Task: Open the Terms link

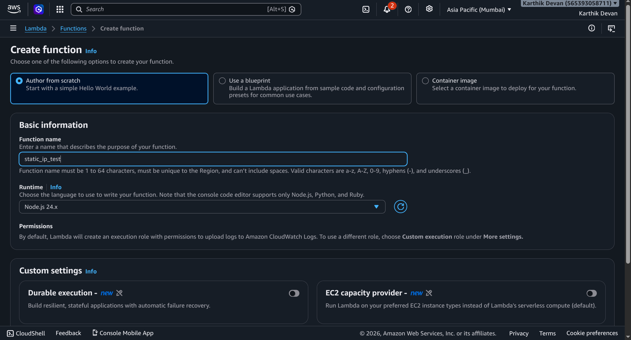Action: tap(548, 333)
